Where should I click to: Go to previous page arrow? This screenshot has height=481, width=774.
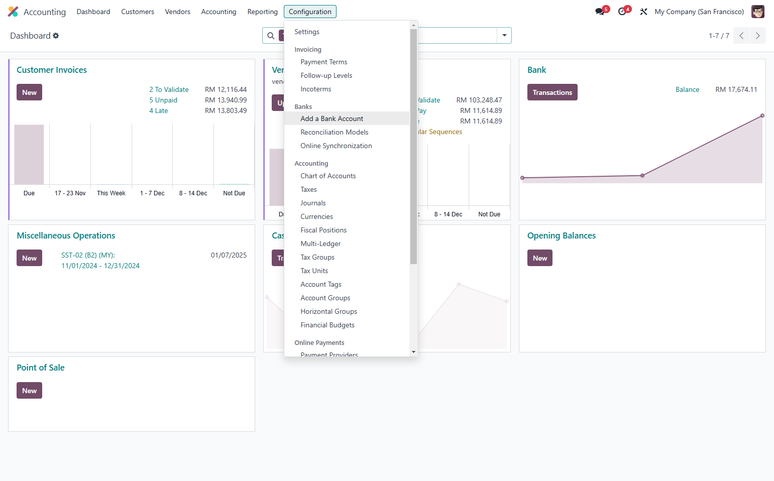[741, 36]
